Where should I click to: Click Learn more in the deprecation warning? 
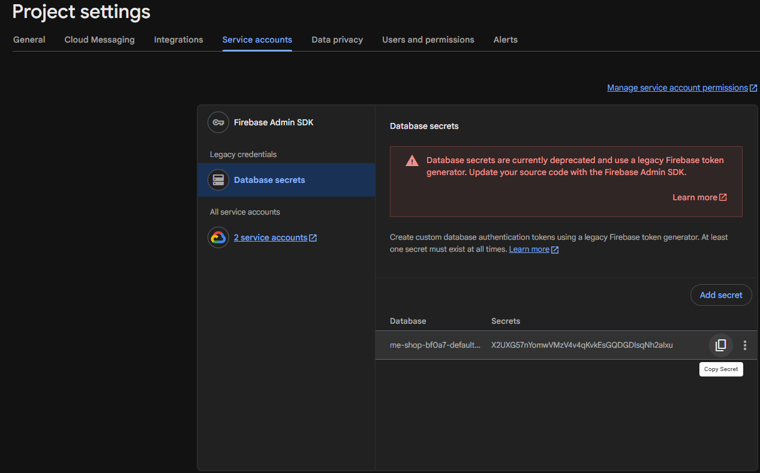[695, 197]
